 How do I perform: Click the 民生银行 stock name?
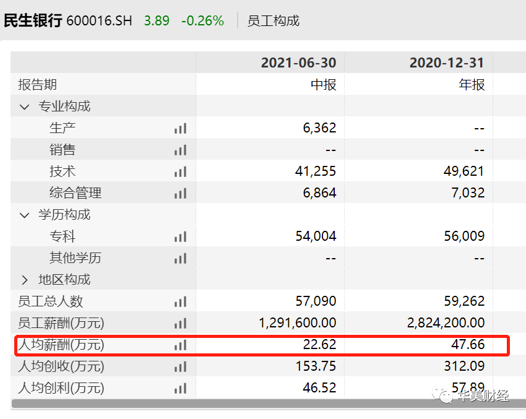33,20
